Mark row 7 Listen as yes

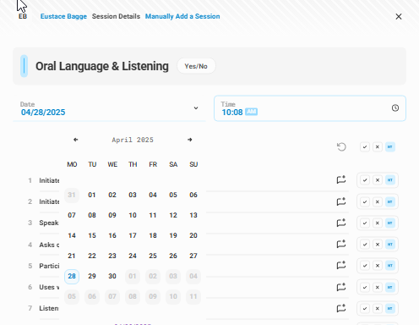coord(365,308)
